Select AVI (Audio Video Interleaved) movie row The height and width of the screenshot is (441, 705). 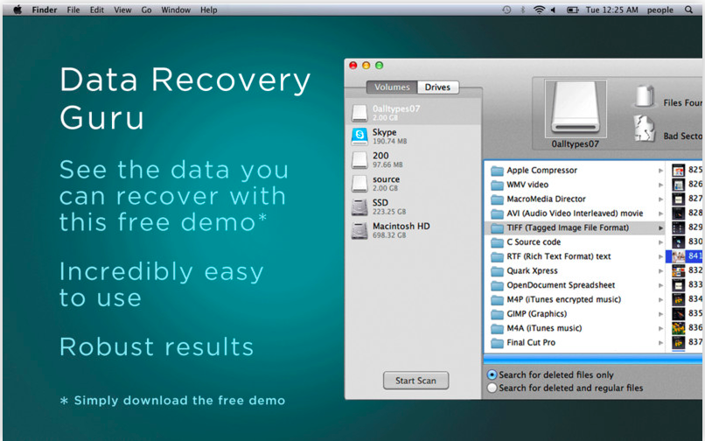coord(575,213)
